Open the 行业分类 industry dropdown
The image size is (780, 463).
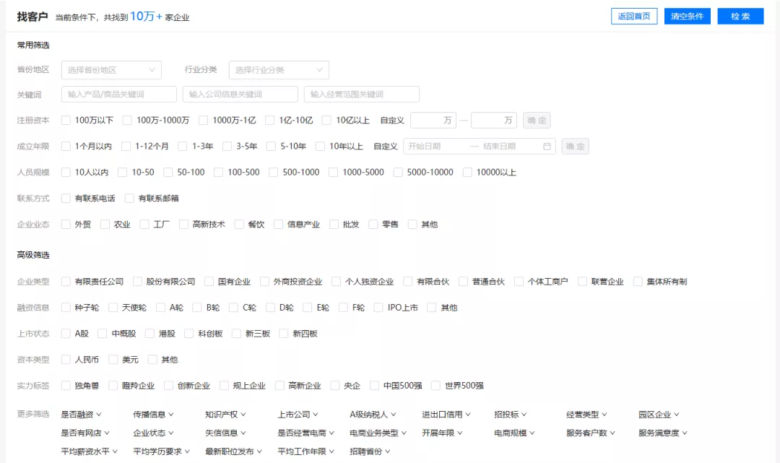[279, 70]
